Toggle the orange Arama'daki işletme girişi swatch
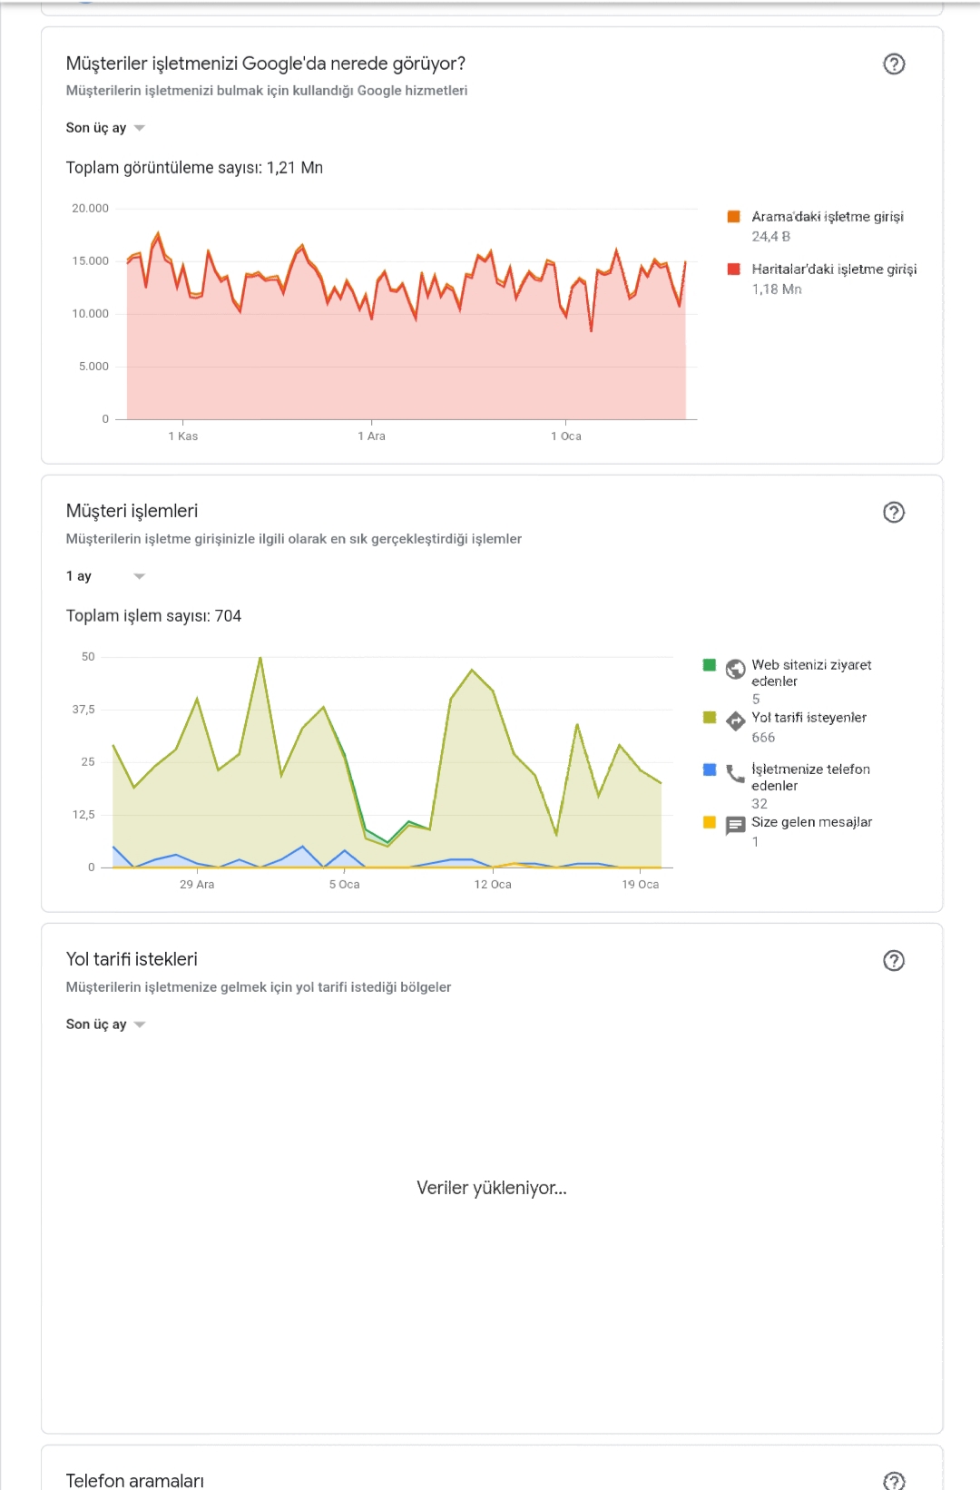 (733, 217)
